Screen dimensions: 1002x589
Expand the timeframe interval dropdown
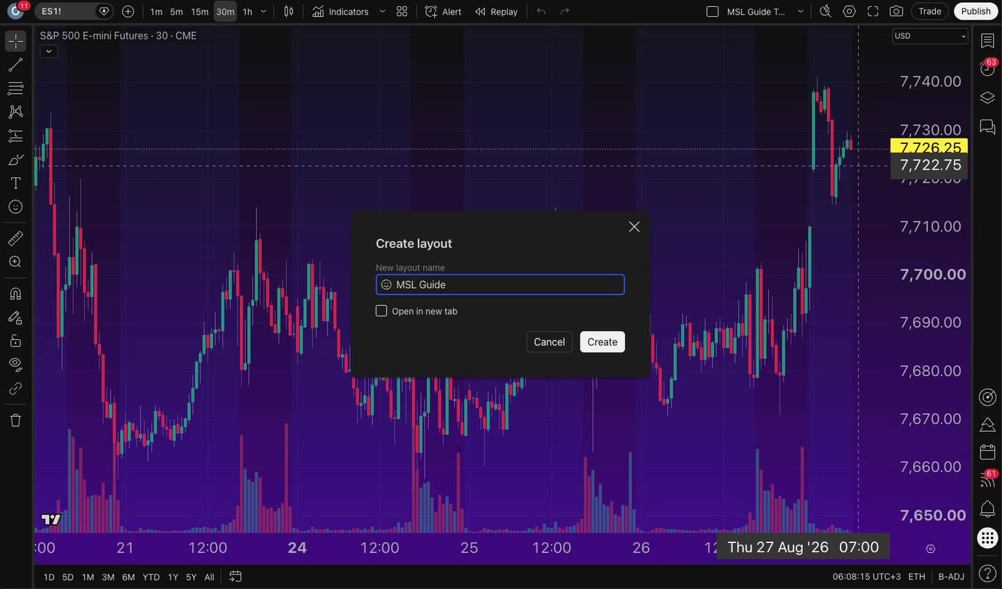point(263,12)
